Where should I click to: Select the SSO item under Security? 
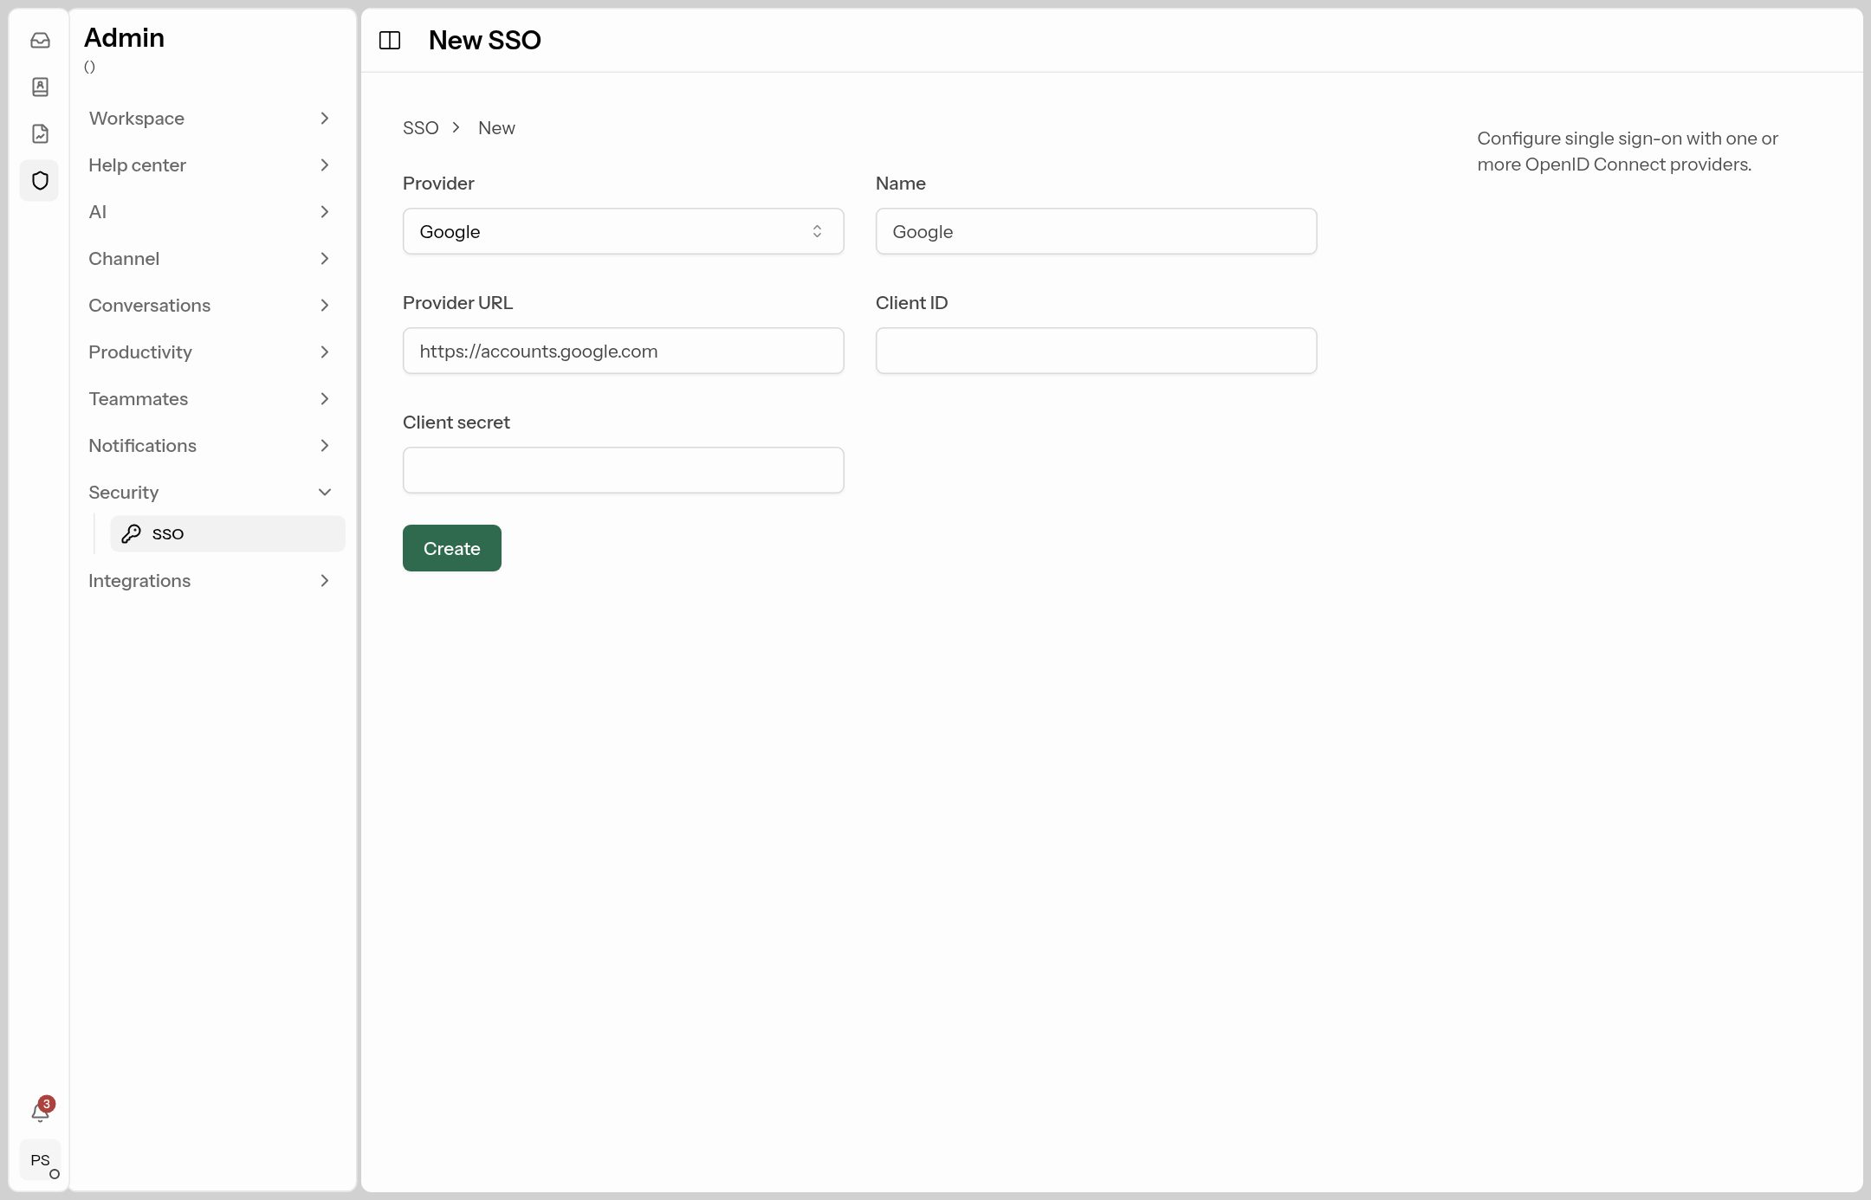(x=228, y=533)
